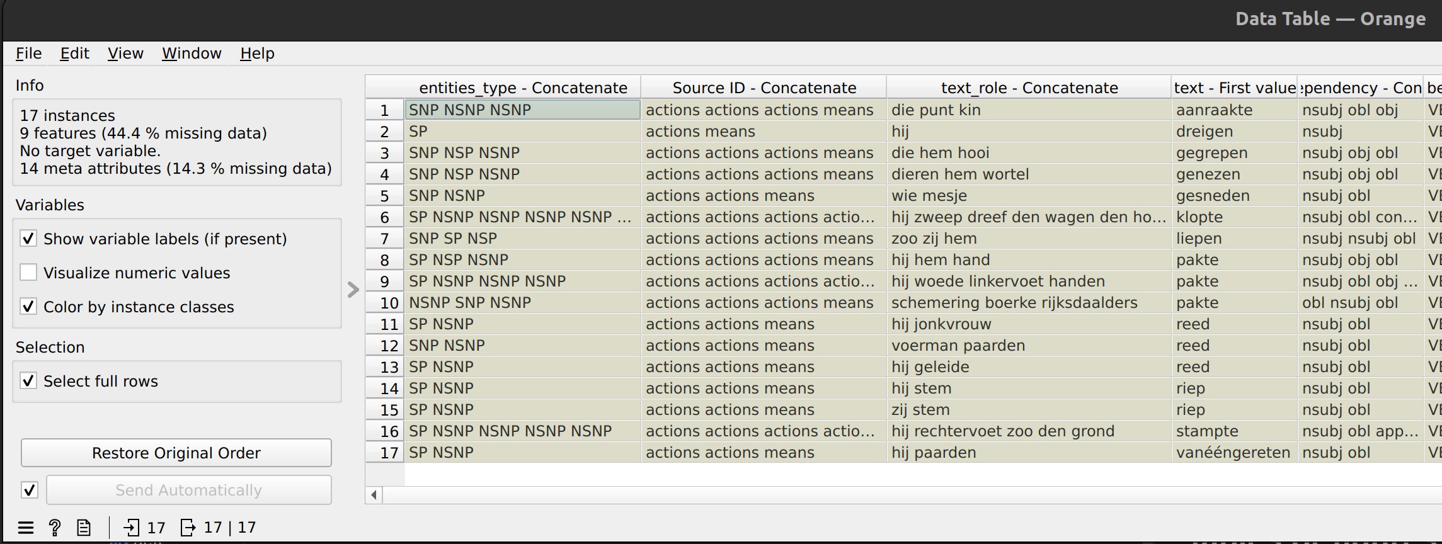
Task: Click the Restore Original Order button
Action: tap(176, 453)
